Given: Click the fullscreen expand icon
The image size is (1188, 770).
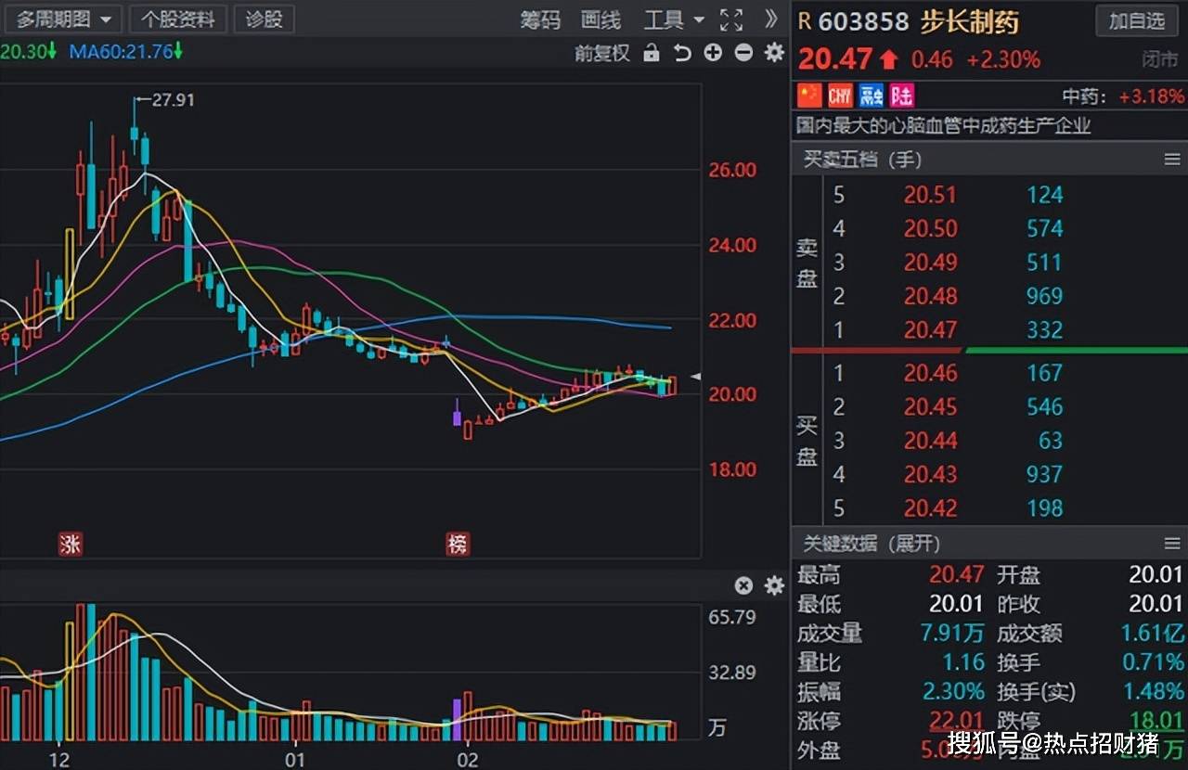Looking at the screenshot, I should pos(731,19).
